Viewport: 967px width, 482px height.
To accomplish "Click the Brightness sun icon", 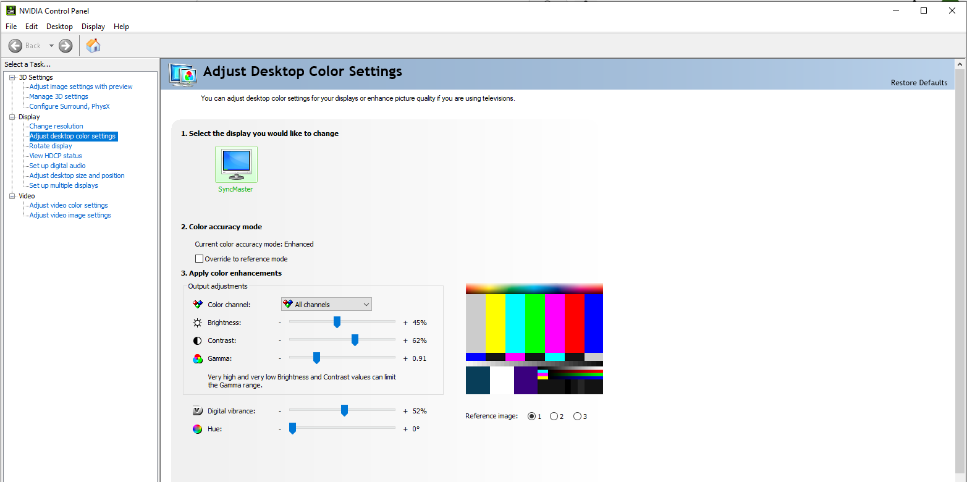I will pyautogui.click(x=197, y=323).
